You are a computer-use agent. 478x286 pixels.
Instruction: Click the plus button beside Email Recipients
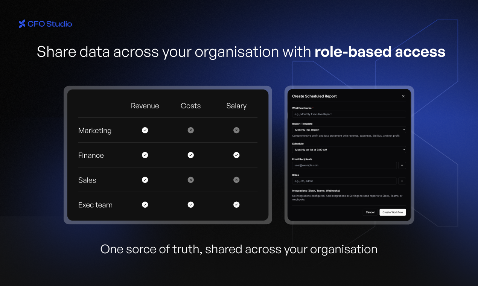402,165
